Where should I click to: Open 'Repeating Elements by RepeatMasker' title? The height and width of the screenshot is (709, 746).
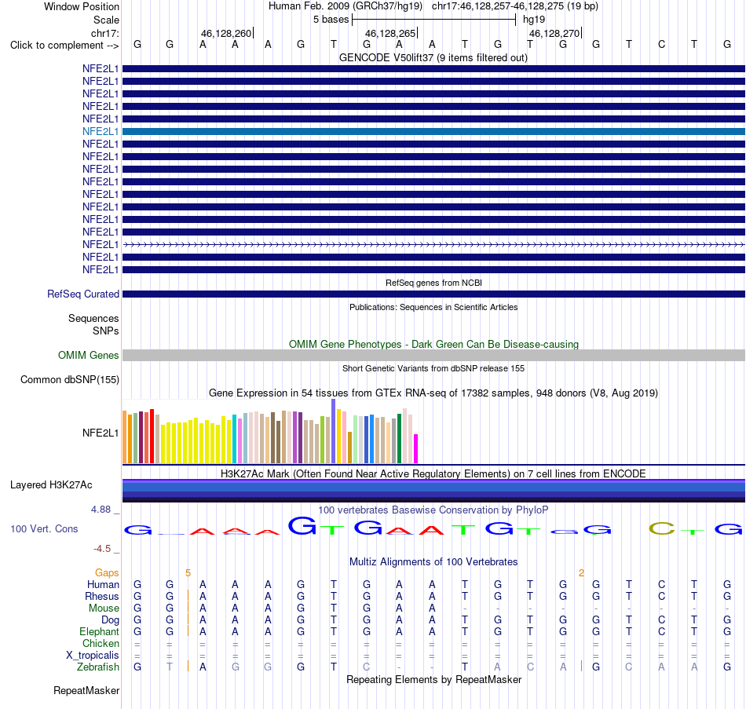433,680
